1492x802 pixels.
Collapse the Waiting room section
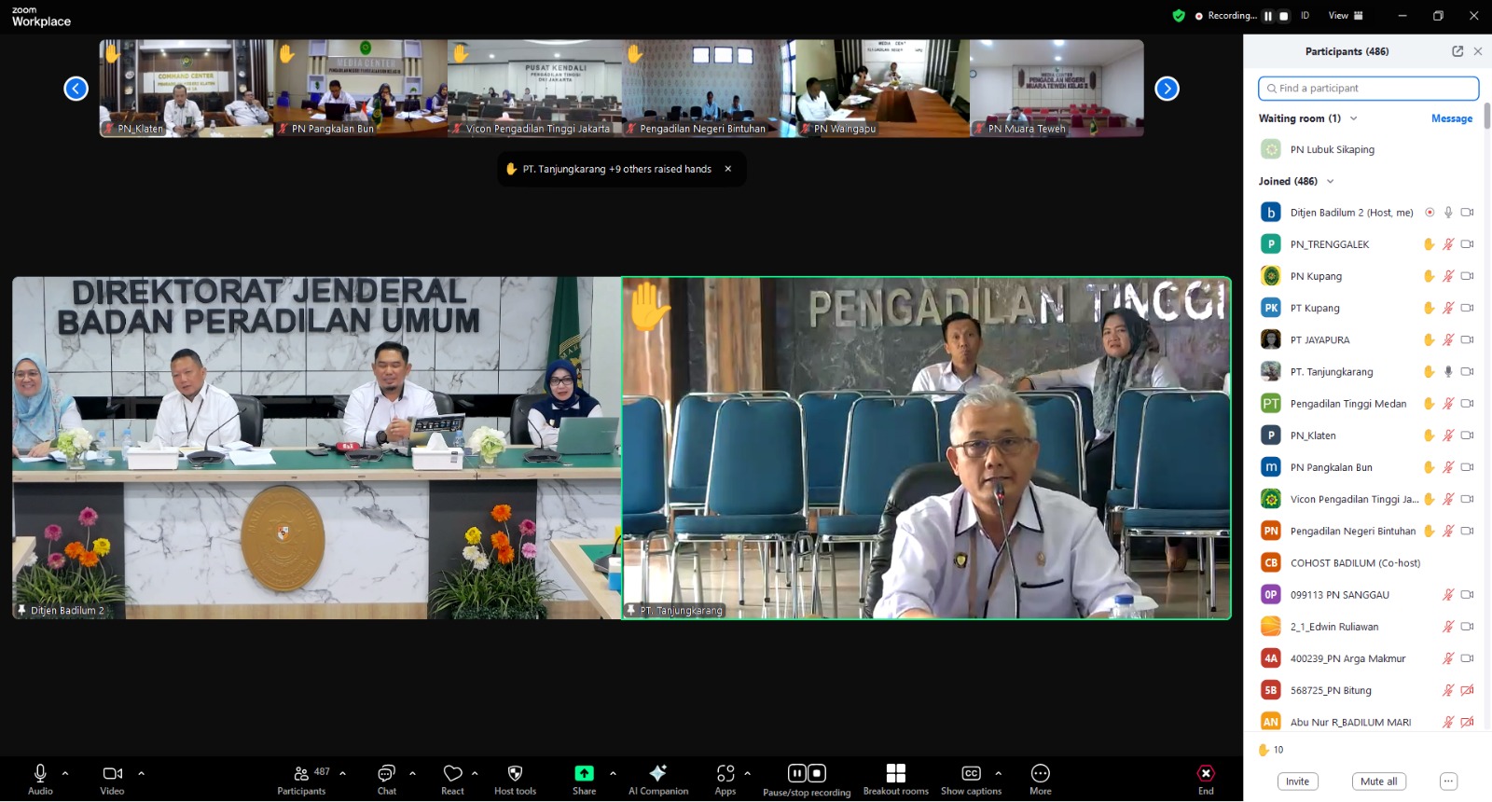click(1354, 118)
